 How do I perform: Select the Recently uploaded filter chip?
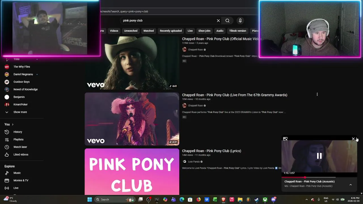(171, 31)
